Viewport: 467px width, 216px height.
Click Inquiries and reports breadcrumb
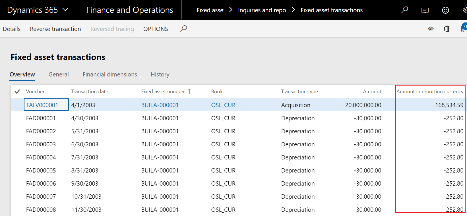click(x=262, y=10)
